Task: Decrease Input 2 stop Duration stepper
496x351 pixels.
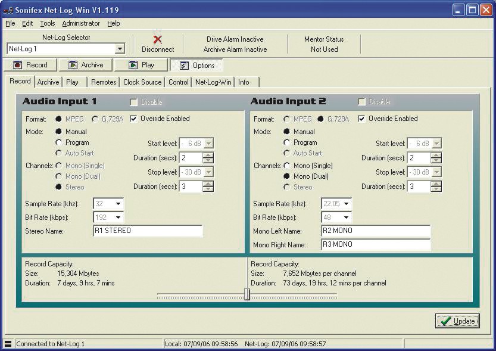Action: pos(436,189)
